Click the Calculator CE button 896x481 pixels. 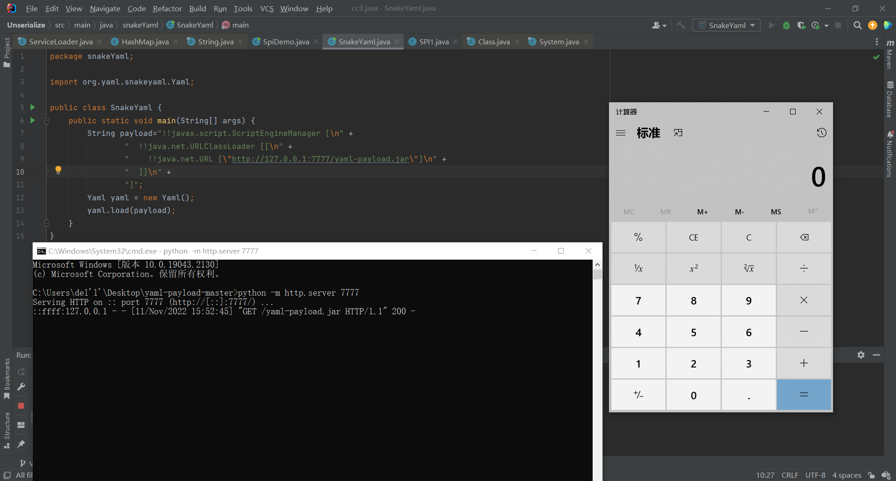click(693, 237)
